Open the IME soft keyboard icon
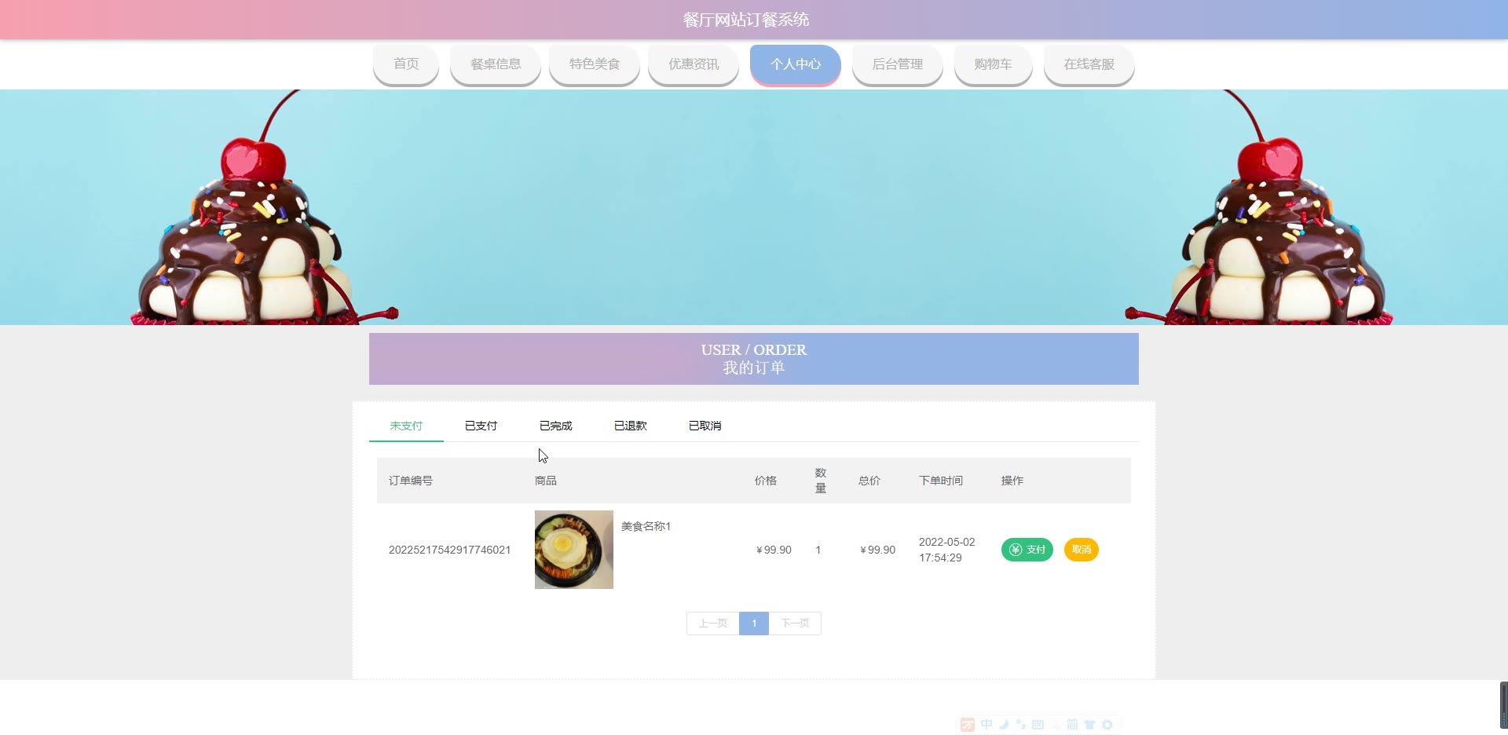Screen dimensions: 1508x735 point(1038,725)
